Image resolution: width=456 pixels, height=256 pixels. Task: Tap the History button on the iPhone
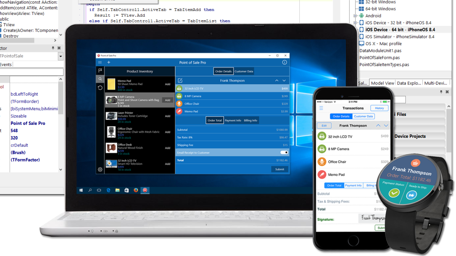click(379, 108)
